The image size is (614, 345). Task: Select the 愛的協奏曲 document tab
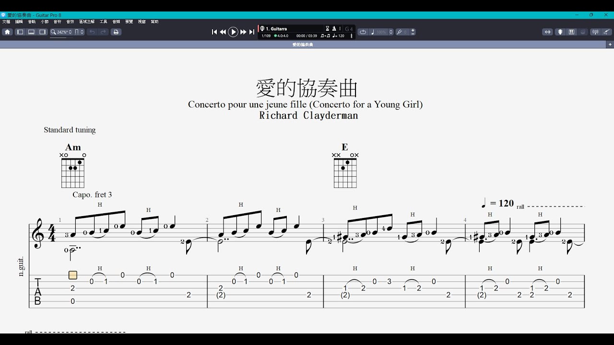303,45
